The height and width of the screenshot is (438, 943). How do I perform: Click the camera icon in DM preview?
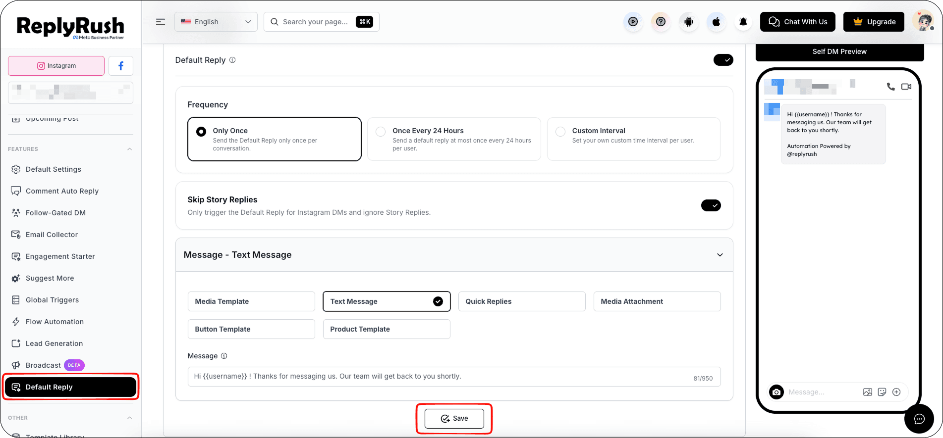tap(777, 392)
